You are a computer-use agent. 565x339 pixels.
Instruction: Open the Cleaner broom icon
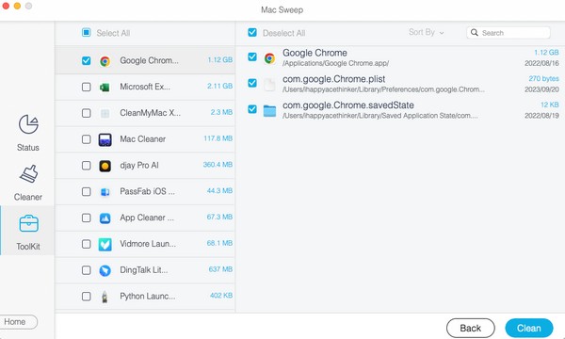click(28, 173)
